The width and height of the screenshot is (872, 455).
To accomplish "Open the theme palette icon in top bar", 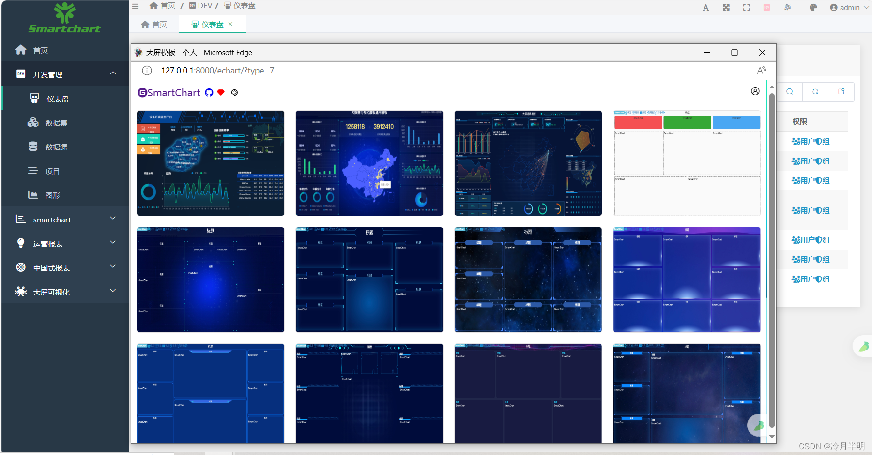I will pos(813,7).
